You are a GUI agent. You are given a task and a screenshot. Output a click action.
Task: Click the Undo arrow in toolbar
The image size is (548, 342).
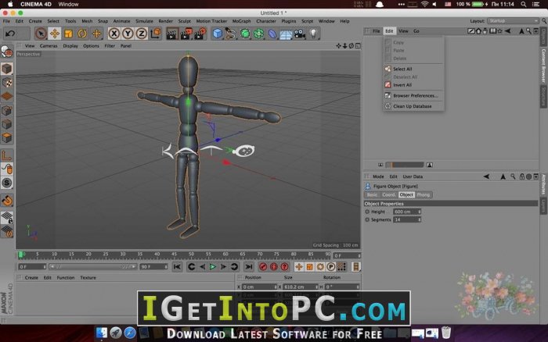tap(10, 34)
